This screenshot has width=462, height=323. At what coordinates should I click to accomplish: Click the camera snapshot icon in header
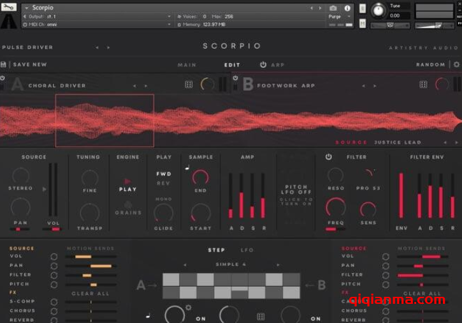tap(333, 8)
